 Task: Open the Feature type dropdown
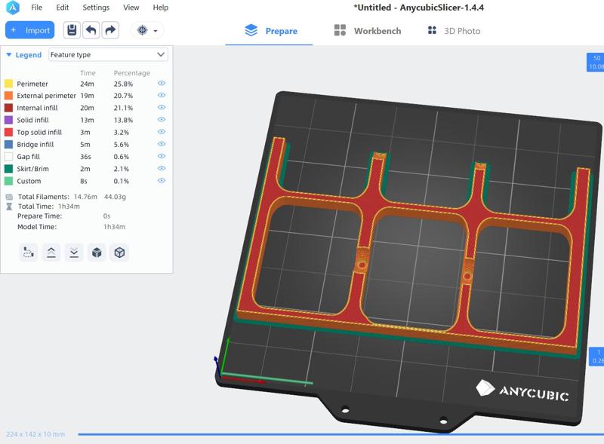click(108, 54)
